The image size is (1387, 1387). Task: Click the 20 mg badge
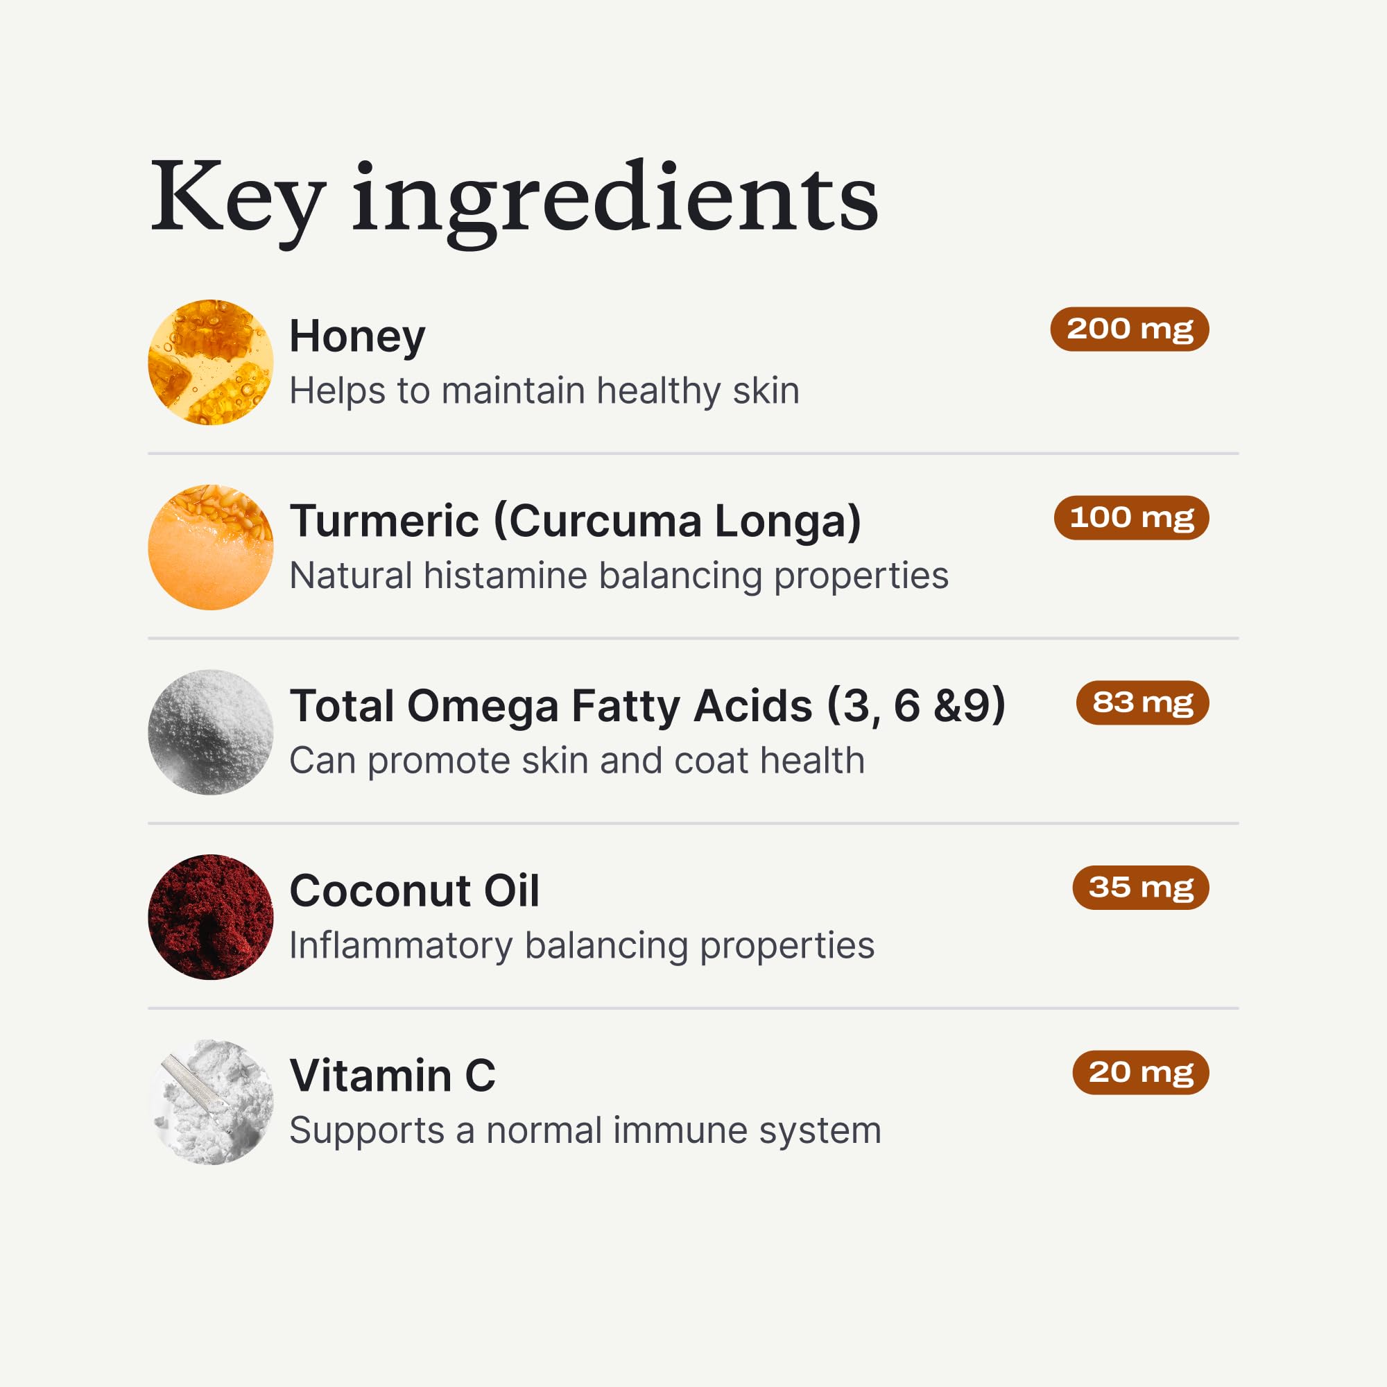(x=1141, y=1073)
